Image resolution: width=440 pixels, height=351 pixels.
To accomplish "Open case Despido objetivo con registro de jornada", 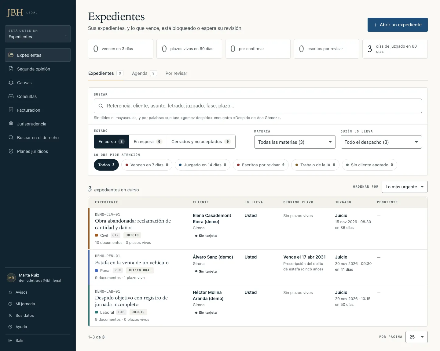I will coord(131,301).
